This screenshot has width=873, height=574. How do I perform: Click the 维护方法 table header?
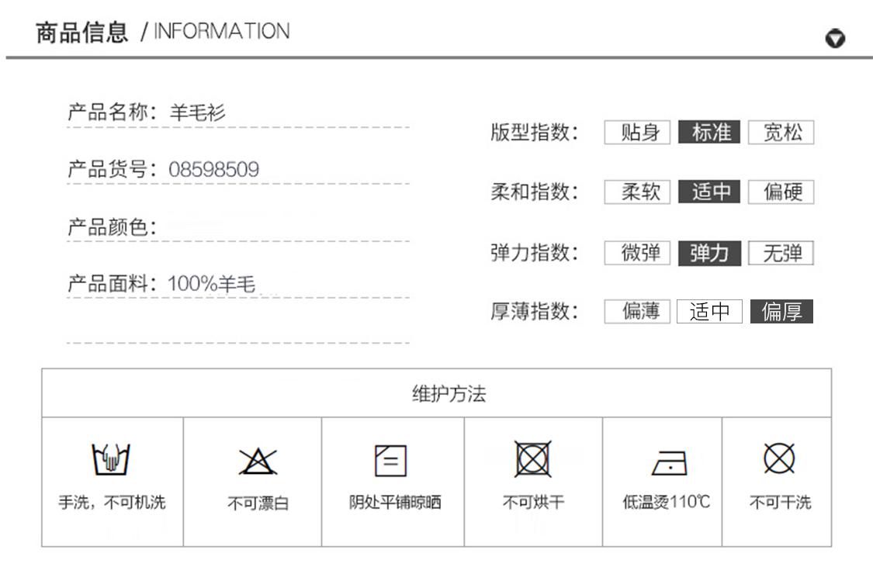(x=449, y=394)
